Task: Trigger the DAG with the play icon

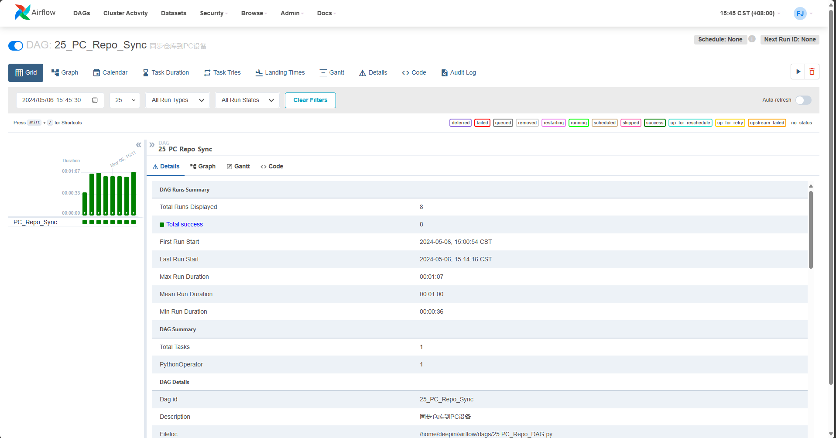Action: coord(798,72)
